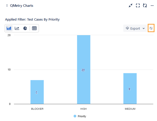Switch to line chart view
Viewport: 157px width, 121px height.
click(17, 28)
